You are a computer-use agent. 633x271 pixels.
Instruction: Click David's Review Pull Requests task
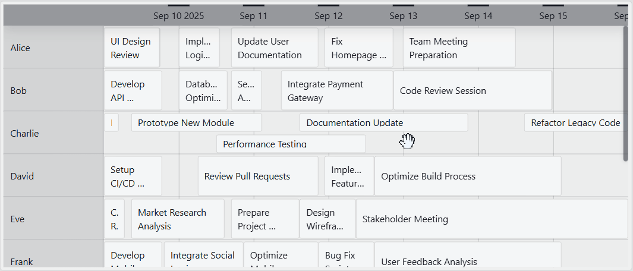point(257,177)
